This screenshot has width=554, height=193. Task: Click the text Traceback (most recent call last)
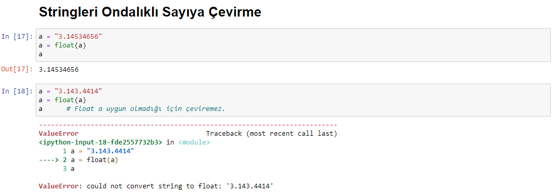(272, 134)
